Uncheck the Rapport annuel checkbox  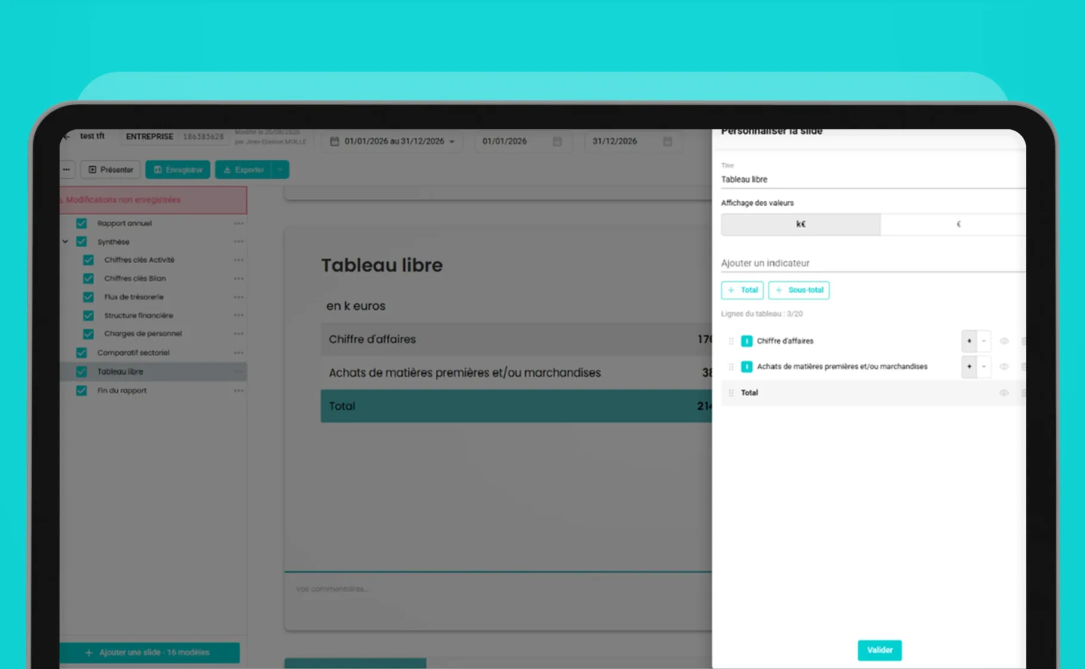click(82, 223)
